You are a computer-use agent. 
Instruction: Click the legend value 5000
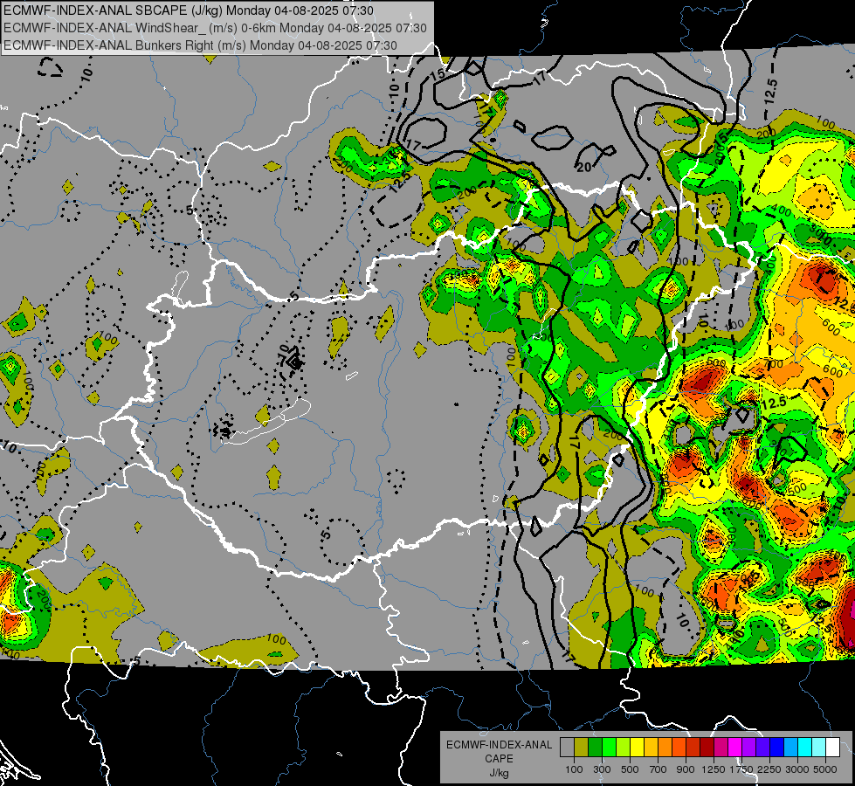click(825, 769)
